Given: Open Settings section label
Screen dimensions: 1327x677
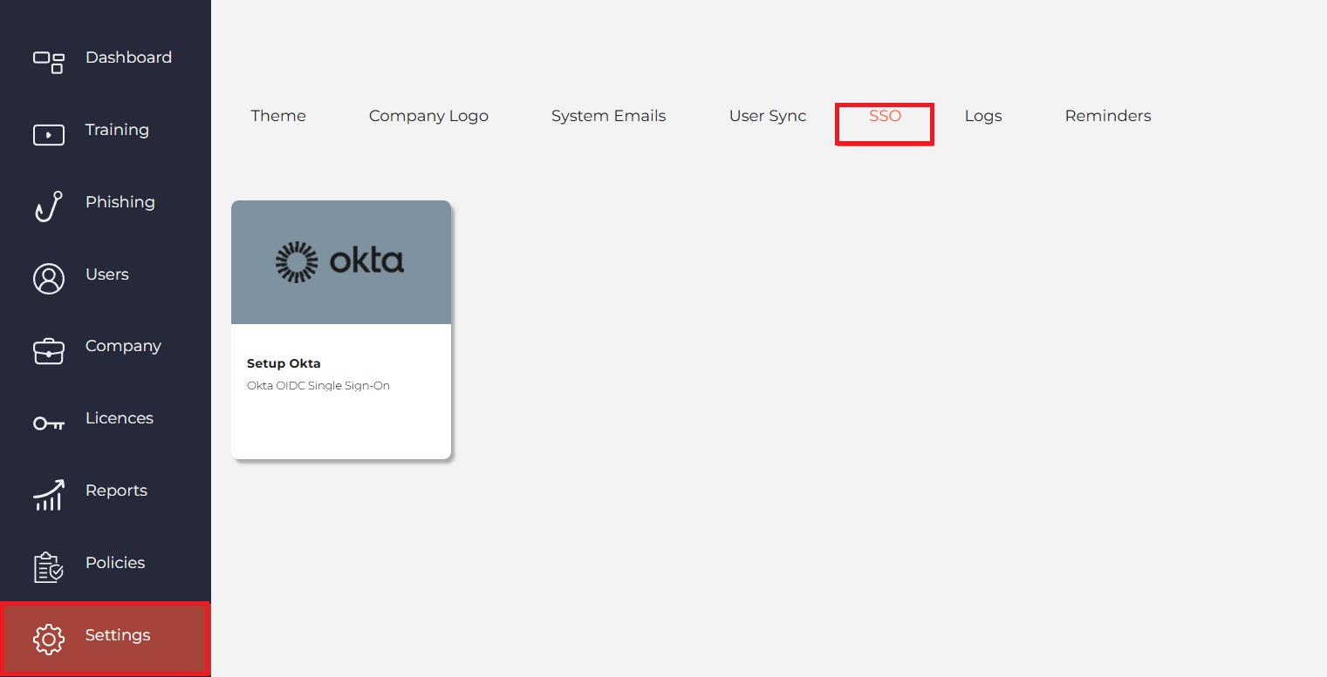Looking at the screenshot, I should [118, 635].
